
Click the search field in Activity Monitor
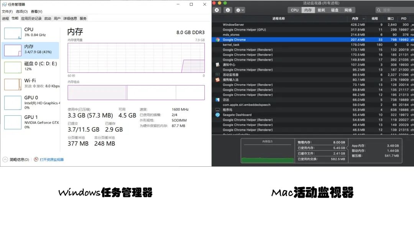tap(395, 10)
